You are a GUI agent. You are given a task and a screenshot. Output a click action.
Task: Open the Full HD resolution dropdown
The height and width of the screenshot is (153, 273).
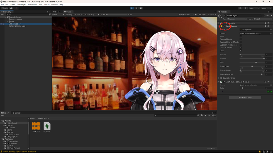(88, 14)
